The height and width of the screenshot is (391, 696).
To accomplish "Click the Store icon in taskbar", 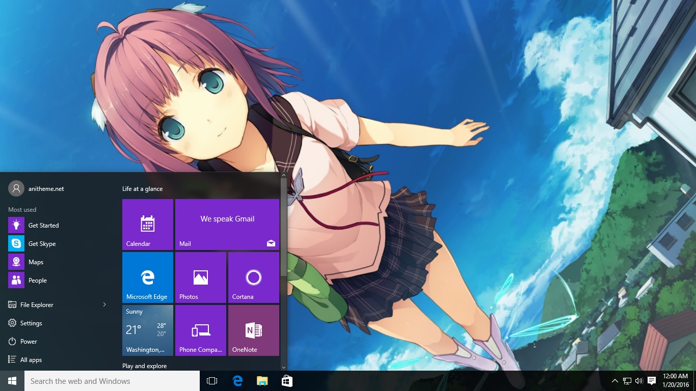I will tap(287, 381).
